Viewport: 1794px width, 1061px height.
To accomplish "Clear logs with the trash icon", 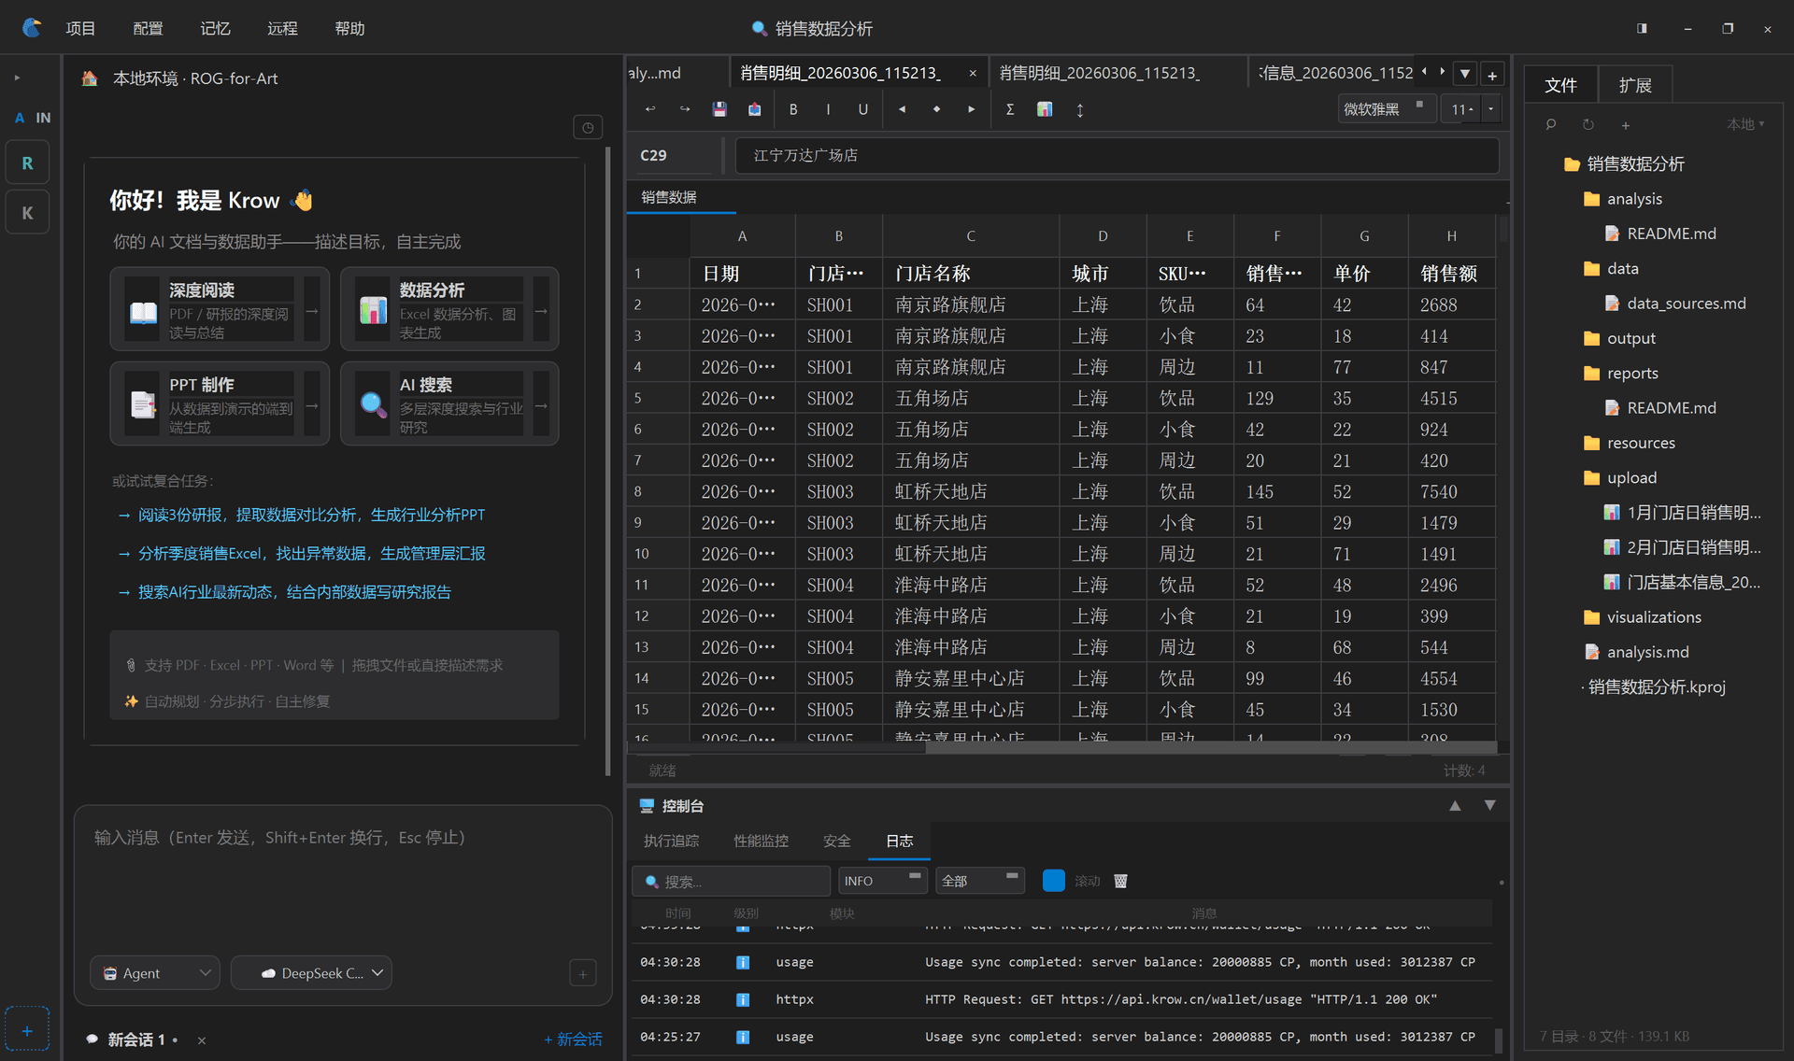I will (x=1120, y=881).
